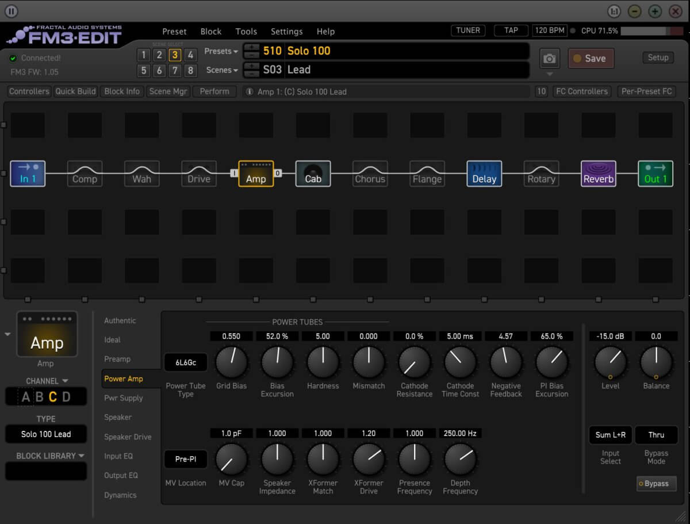Open the Speaker Drive page
The image size is (690, 524).
(128, 437)
